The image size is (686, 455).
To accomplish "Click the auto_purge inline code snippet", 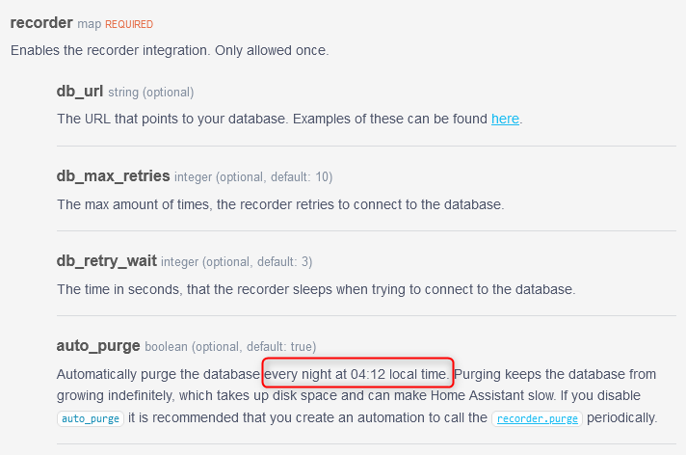I will click(91, 418).
